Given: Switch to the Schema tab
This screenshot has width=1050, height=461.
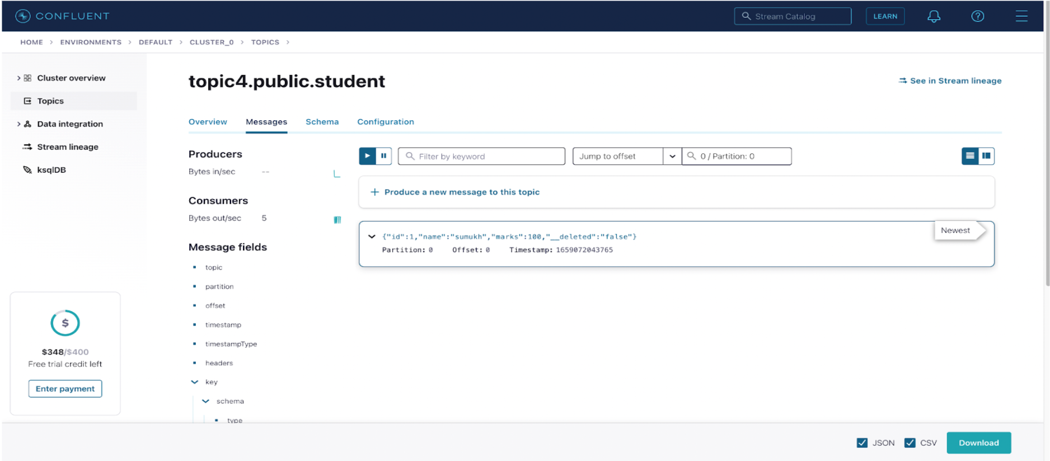Looking at the screenshot, I should 322,122.
